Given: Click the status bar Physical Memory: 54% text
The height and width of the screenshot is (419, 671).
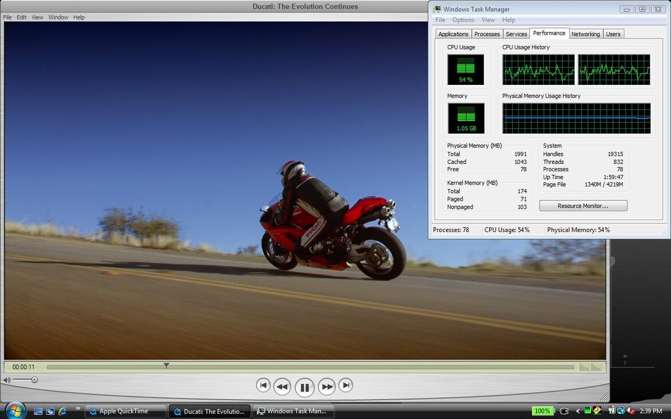Looking at the screenshot, I should coord(579,230).
